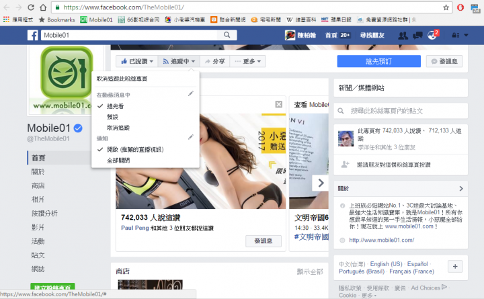The width and height of the screenshot is (484, 299).
Task: Close the promo card with X icon
Action: [279, 104]
